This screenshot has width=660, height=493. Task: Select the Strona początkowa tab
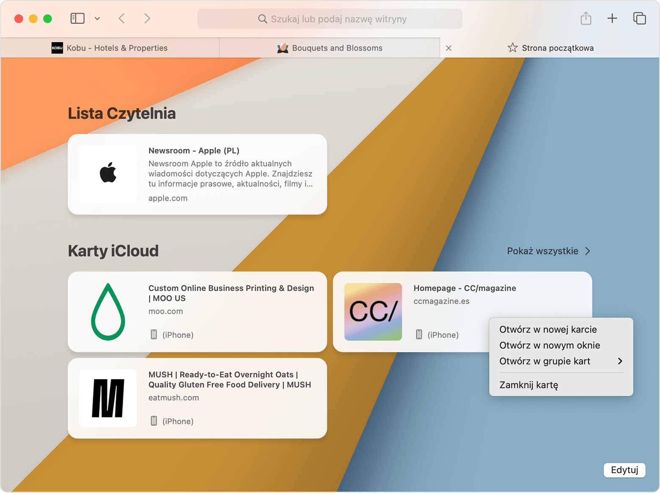click(550, 48)
